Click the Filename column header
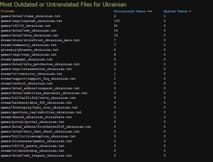213x162 pixels. [x=8, y=11]
